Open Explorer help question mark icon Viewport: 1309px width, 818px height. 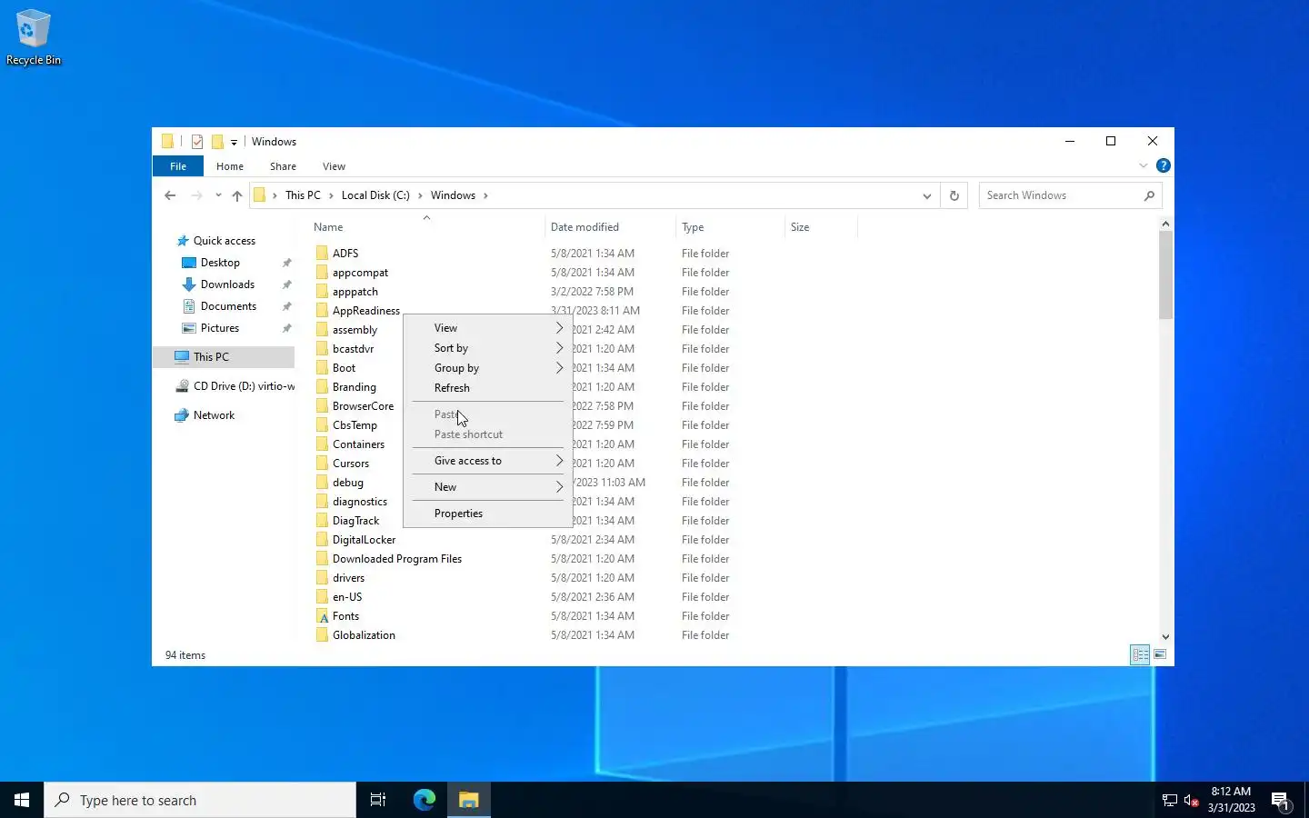pyautogui.click(x=1163, y=166)
